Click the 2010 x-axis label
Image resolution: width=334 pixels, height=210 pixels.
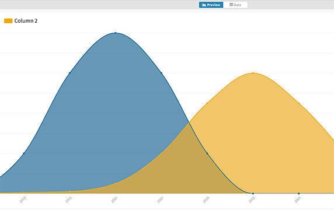pyautogui.click(x=23, y=199)
